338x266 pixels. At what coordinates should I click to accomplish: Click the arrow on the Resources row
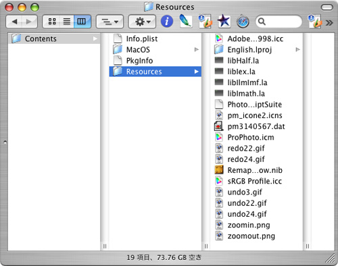197,72
